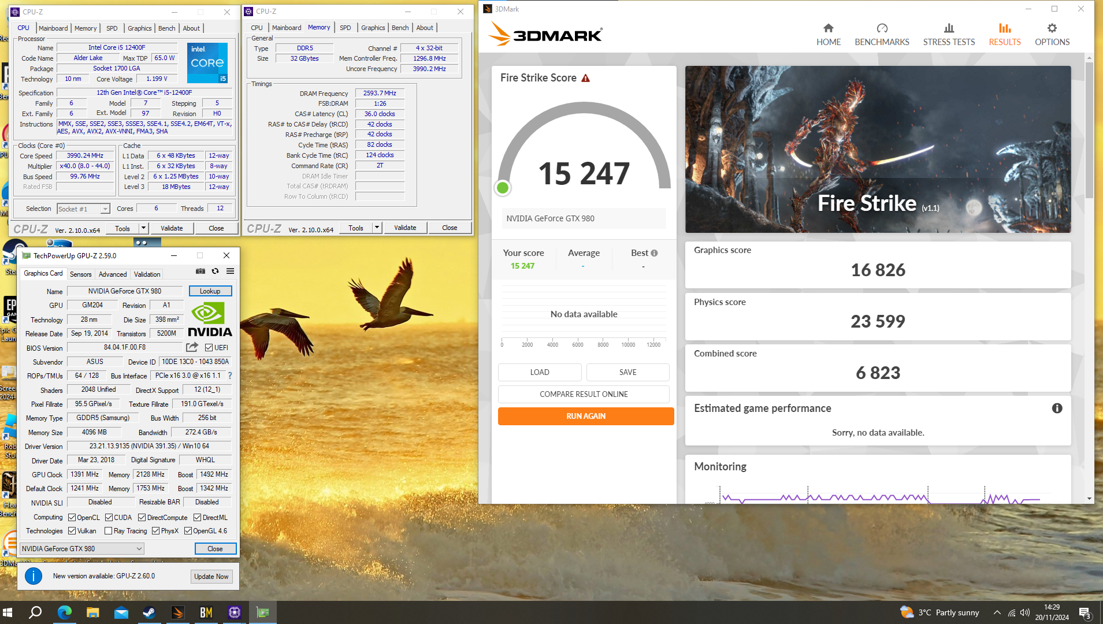Open the notification center
Screen dimensions: 1103x624
(x=1085, y=613)
